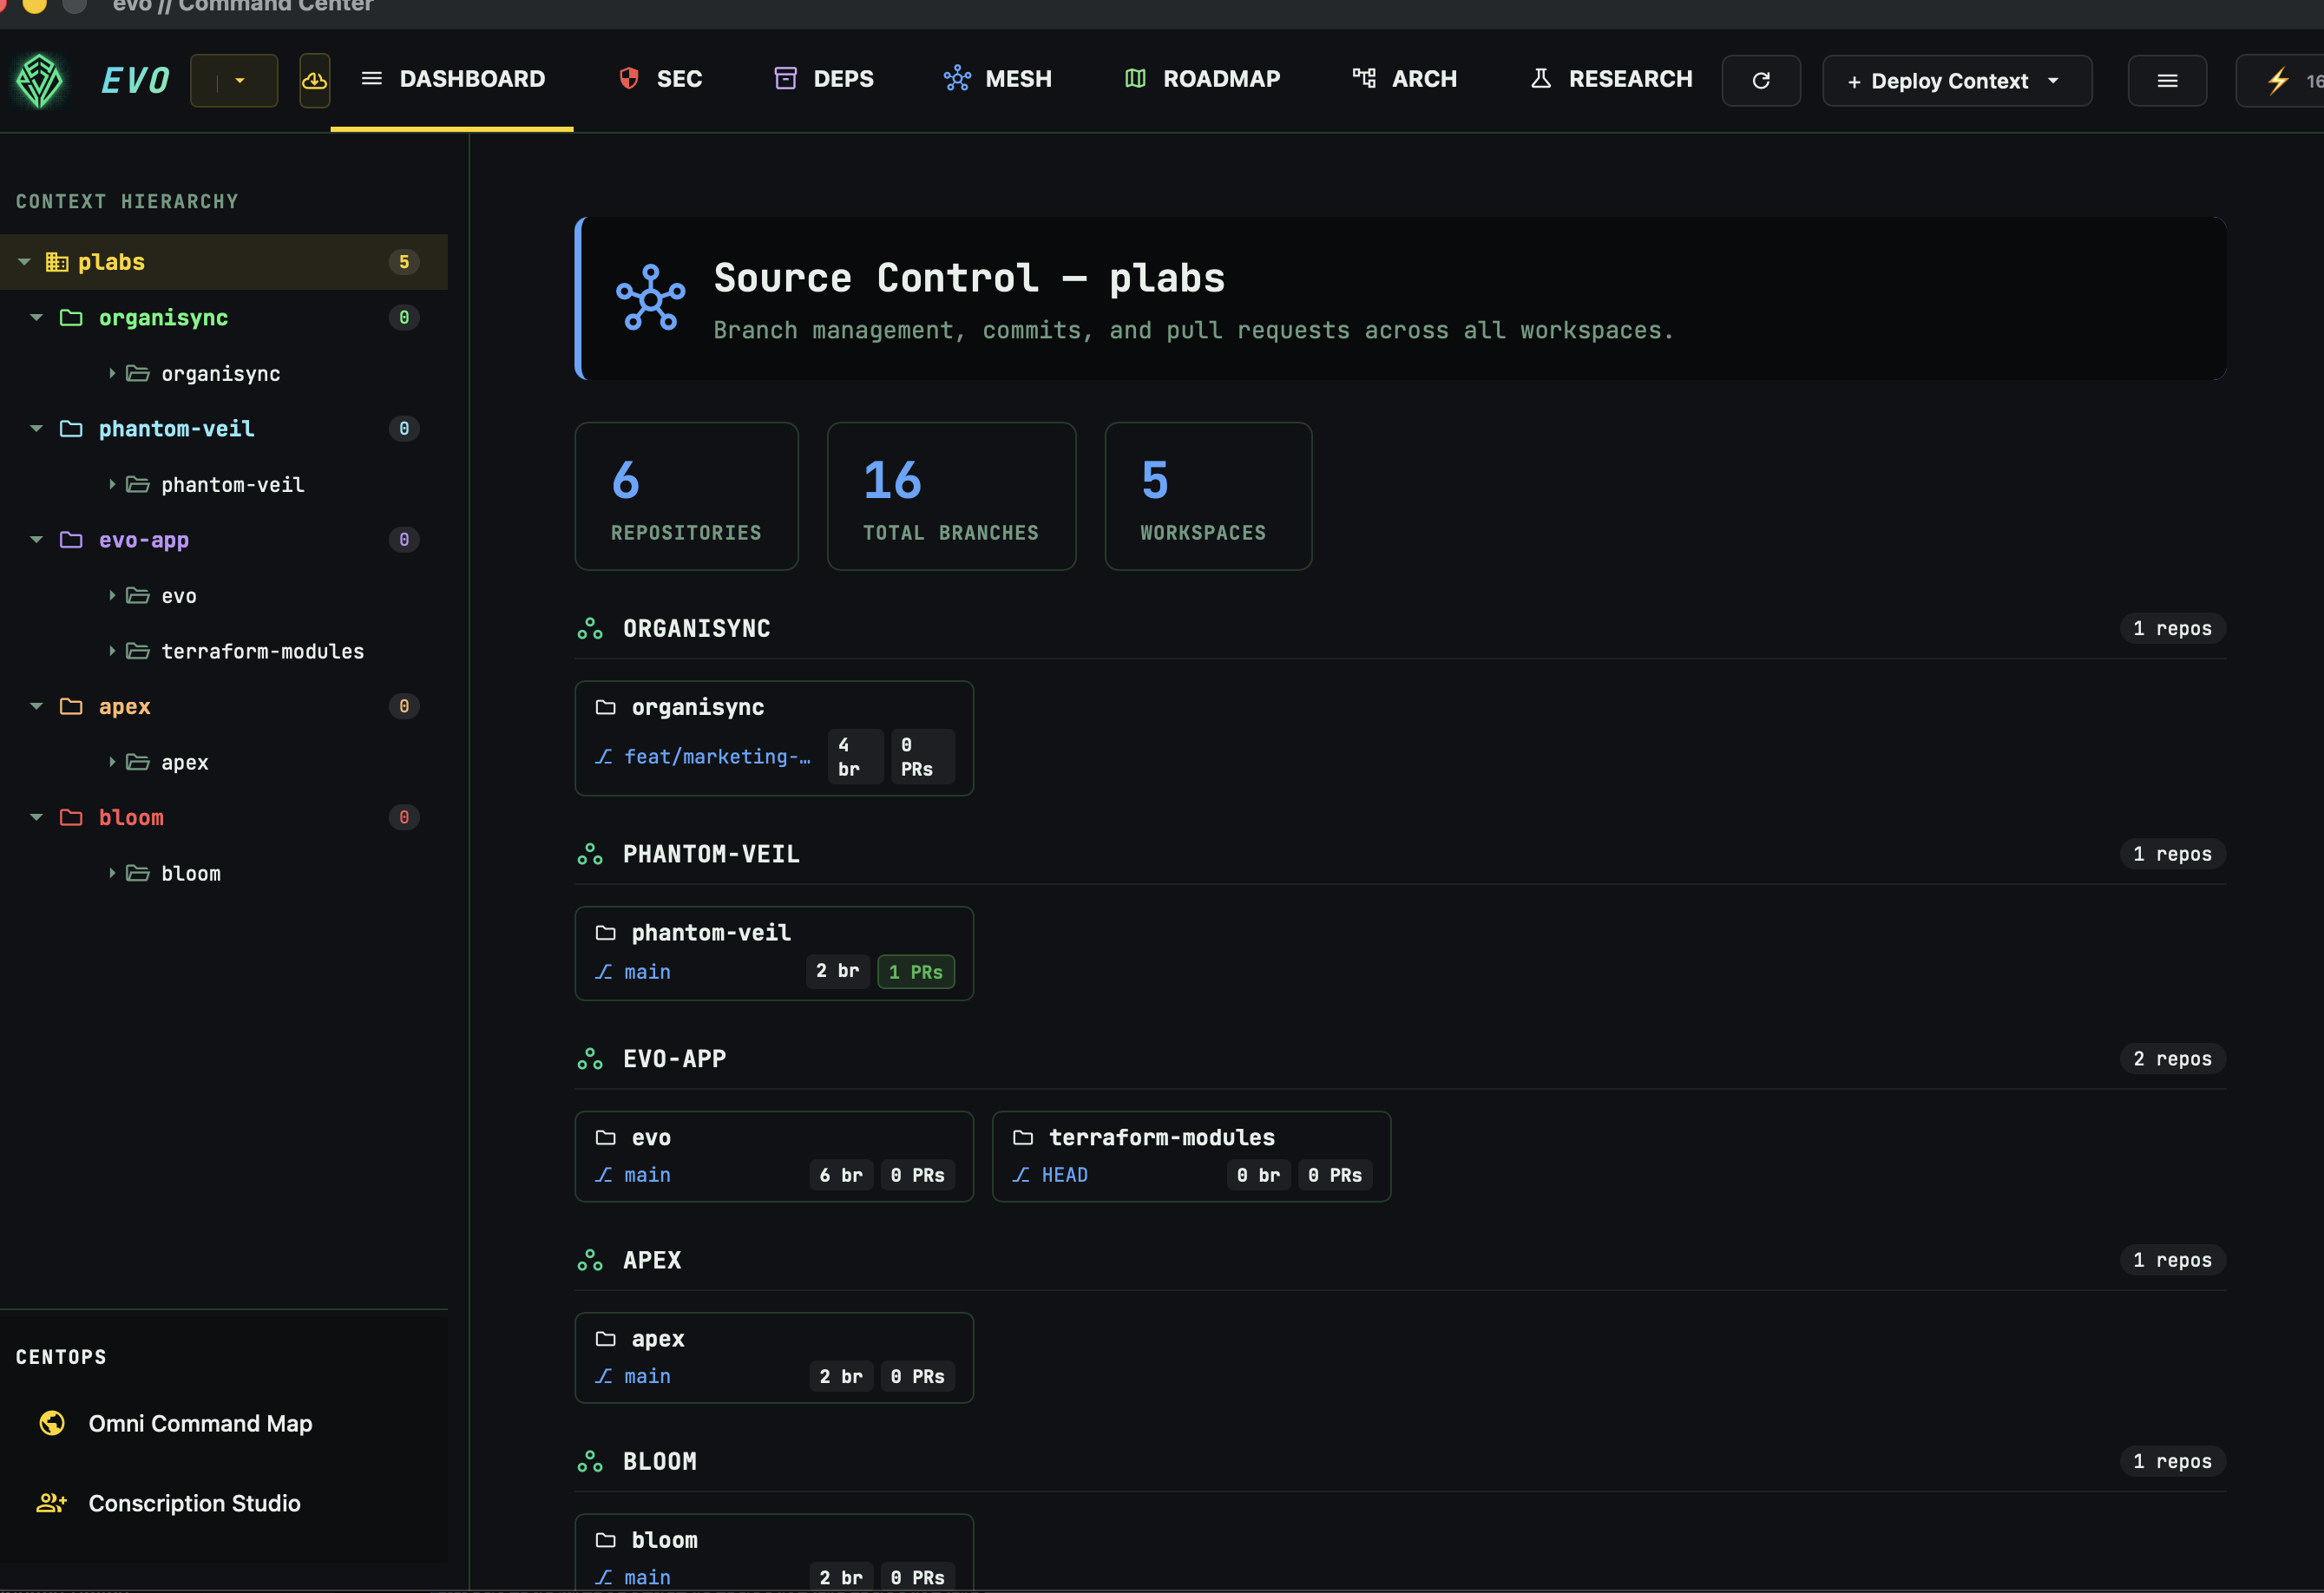Click the branch icon beside apex main
The height and width of the screenshot is (1593, 2324).
603,1376
